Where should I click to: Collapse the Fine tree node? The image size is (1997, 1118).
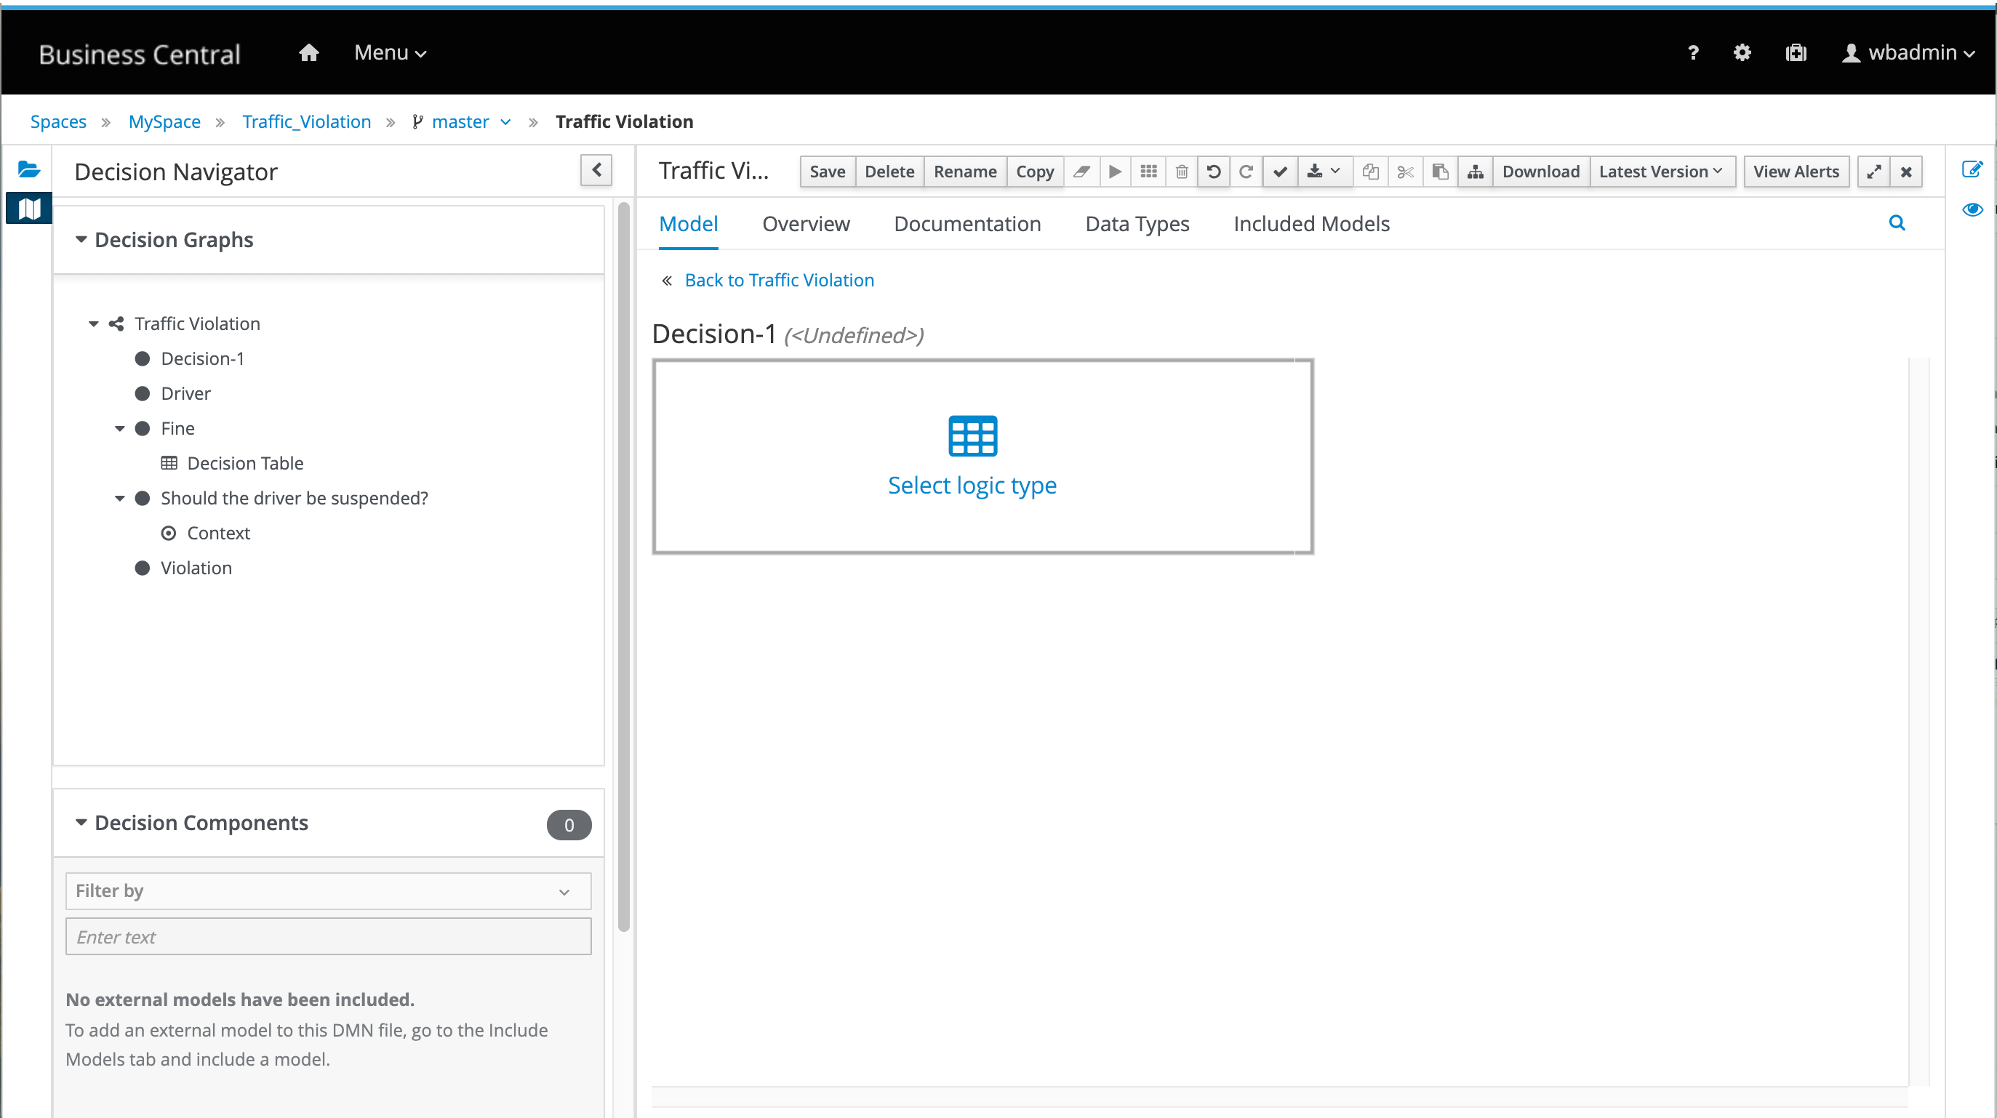point(119,428)
